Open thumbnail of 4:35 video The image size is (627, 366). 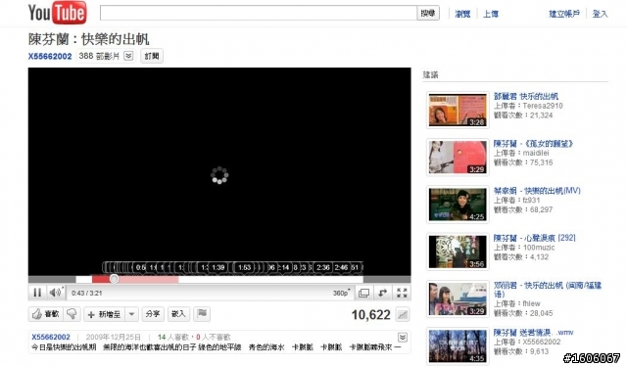coord(458,346)
